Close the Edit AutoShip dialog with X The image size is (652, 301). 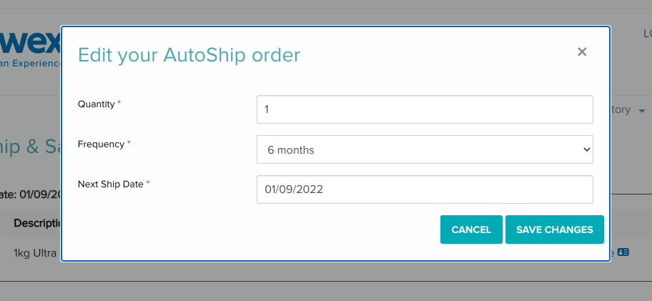[x=582, y=52]
